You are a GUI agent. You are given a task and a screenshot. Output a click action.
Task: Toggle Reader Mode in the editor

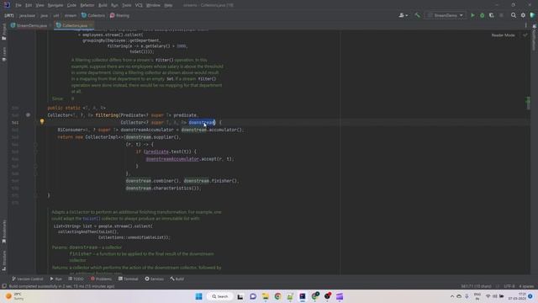point(503,35)
